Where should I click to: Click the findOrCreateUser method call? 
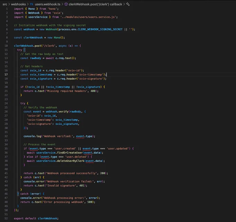point(70,153)
